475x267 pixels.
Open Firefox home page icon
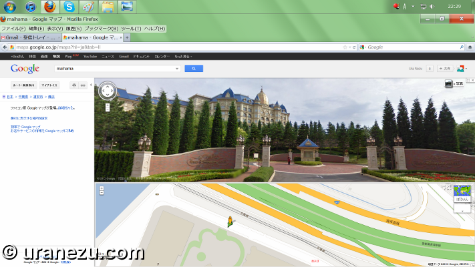[x=470, y=47]
